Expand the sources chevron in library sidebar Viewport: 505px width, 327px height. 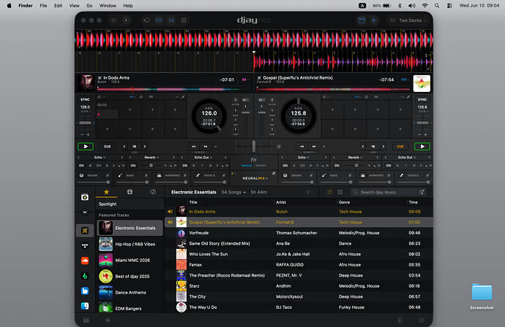pyautogui.click(x=85, y=212)
